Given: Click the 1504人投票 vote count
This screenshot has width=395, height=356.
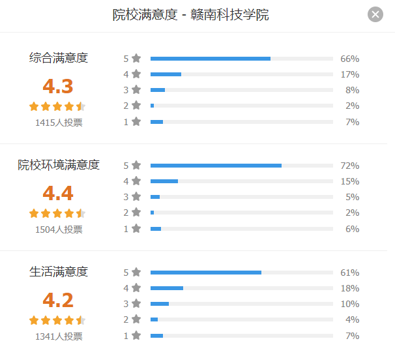Looking at the screenshot, I should click(x=59, y=230).
